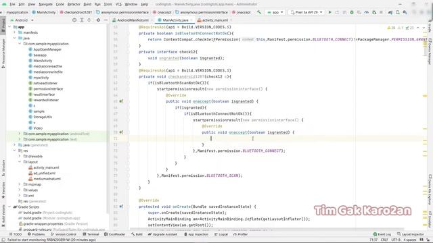Open the Device Manager phone icon in toolbar
433x243 pixels.
398,12
